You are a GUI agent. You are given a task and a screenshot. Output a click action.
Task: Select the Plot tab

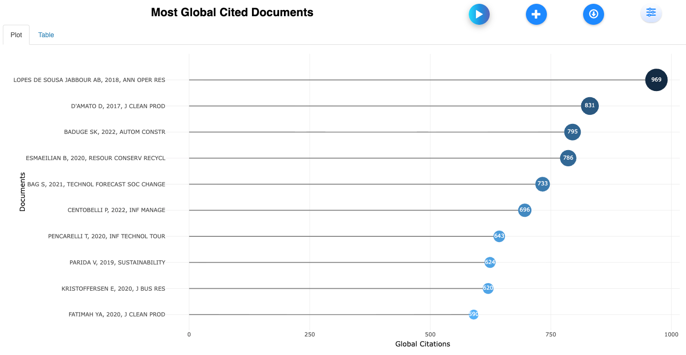pos(16,35)
